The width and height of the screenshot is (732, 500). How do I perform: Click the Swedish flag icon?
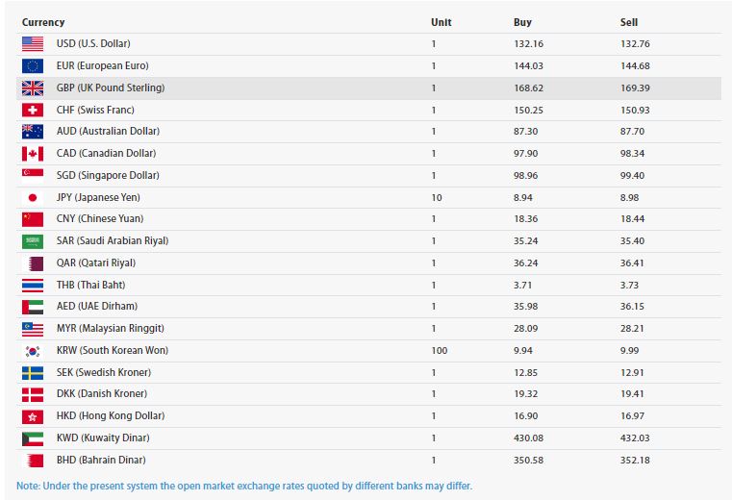(33, 373)
